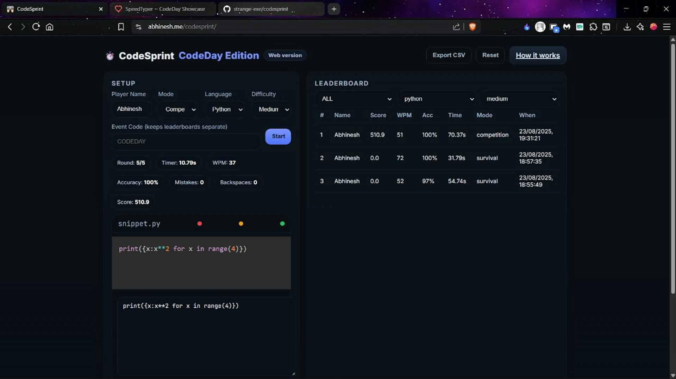Switch to strange-exe/codesprint GitHub tab
This screenshot has height=379, width=676.
point(271,9)
